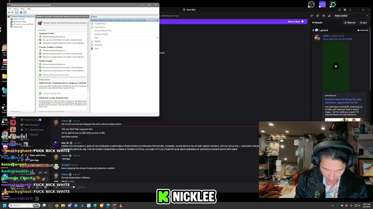
Task: Click Import Policy action
Action: tap(100, 24)
